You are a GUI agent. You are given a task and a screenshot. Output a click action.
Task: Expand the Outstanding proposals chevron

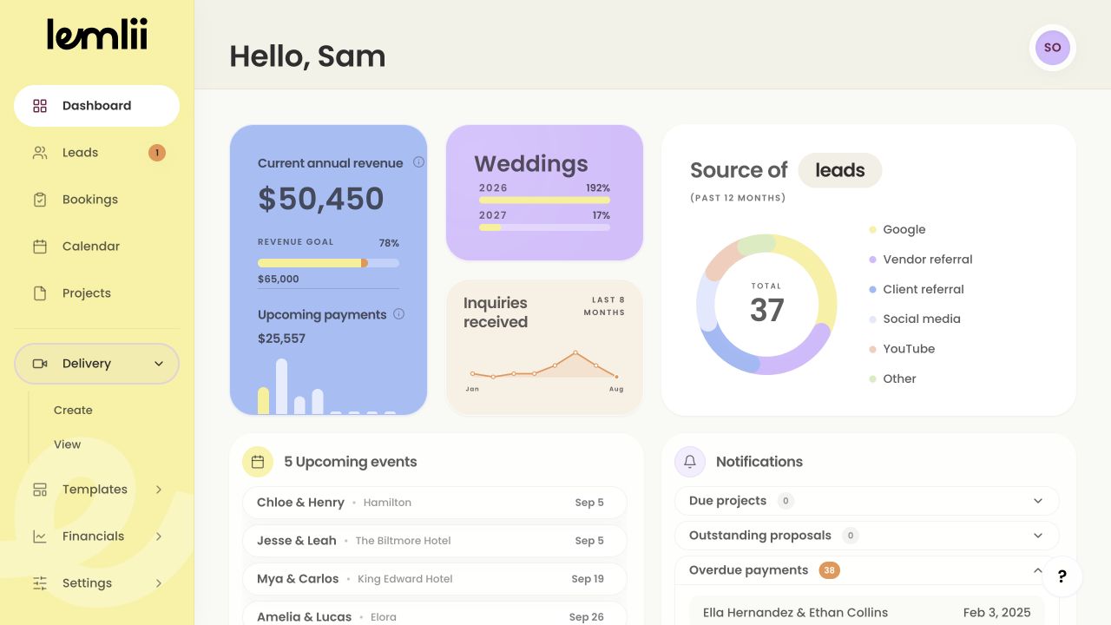click(x=1038, y=536)
